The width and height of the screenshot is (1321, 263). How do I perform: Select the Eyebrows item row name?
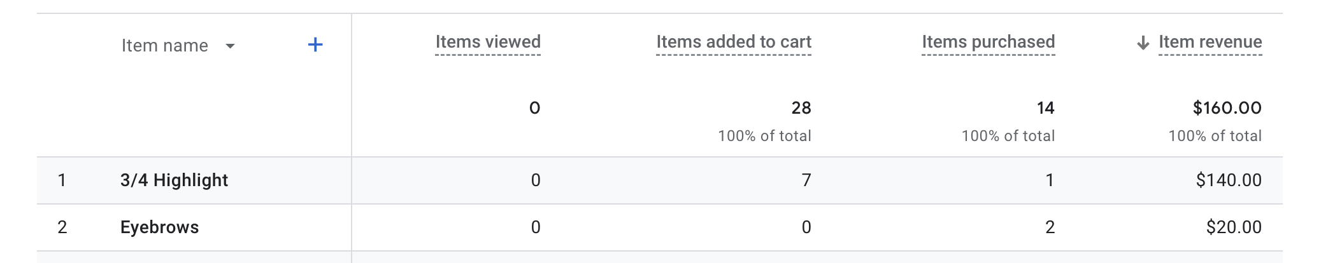(159, 227)
